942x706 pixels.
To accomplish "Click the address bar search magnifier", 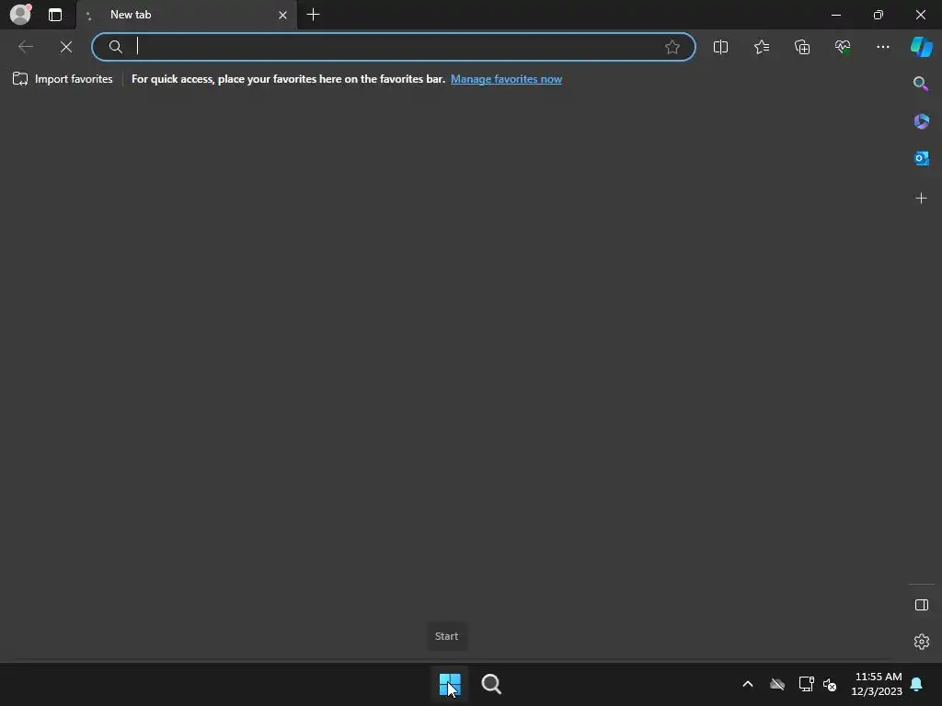I will point(115,47).
